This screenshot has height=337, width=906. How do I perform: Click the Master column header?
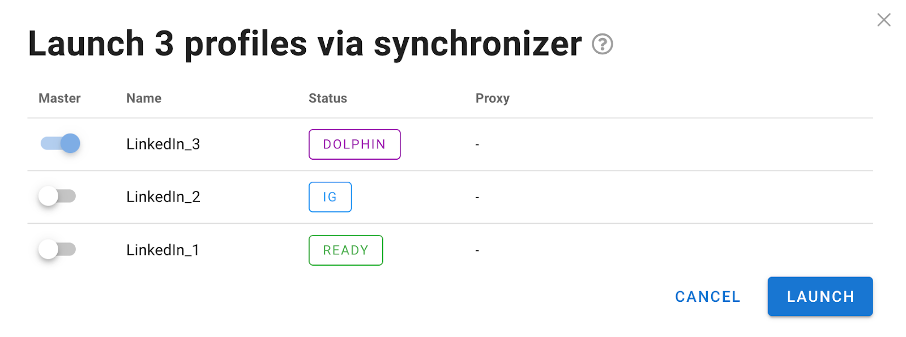[x=59, y=99]
